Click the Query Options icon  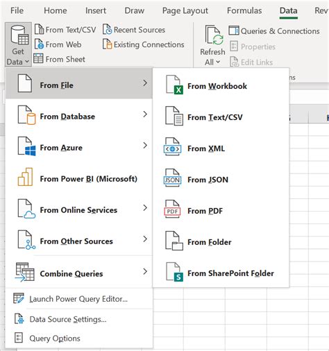click(19, 337)
